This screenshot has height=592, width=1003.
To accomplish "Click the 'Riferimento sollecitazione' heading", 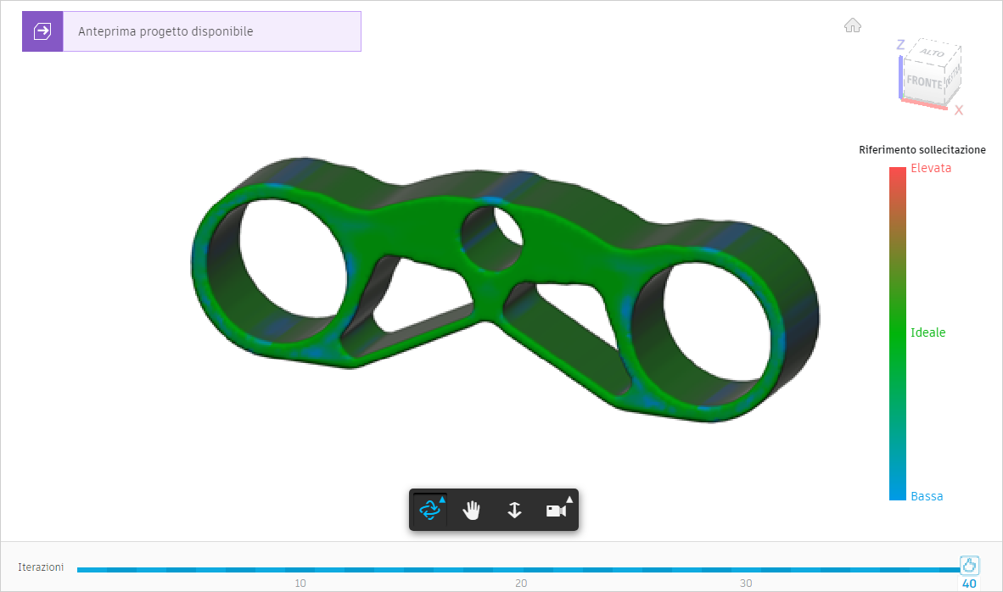I will 922,149.
